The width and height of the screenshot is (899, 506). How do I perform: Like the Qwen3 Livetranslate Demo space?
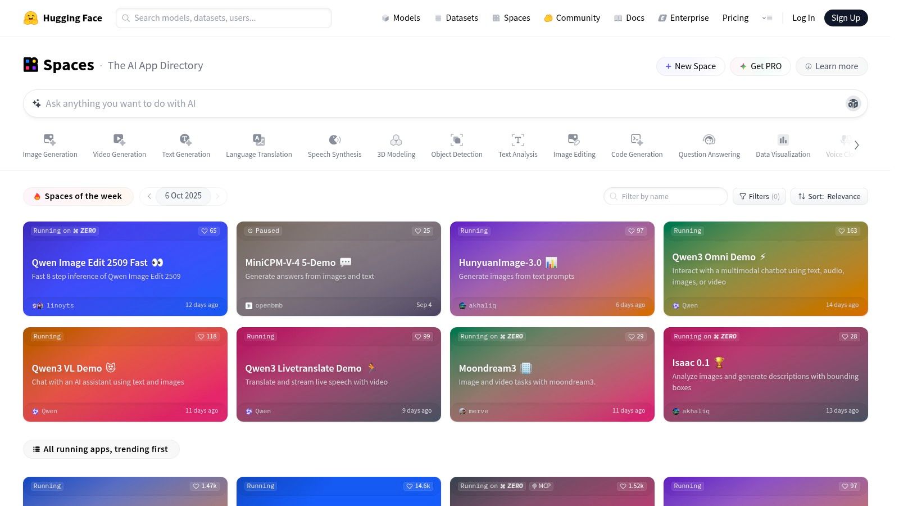tap(423, 337)
